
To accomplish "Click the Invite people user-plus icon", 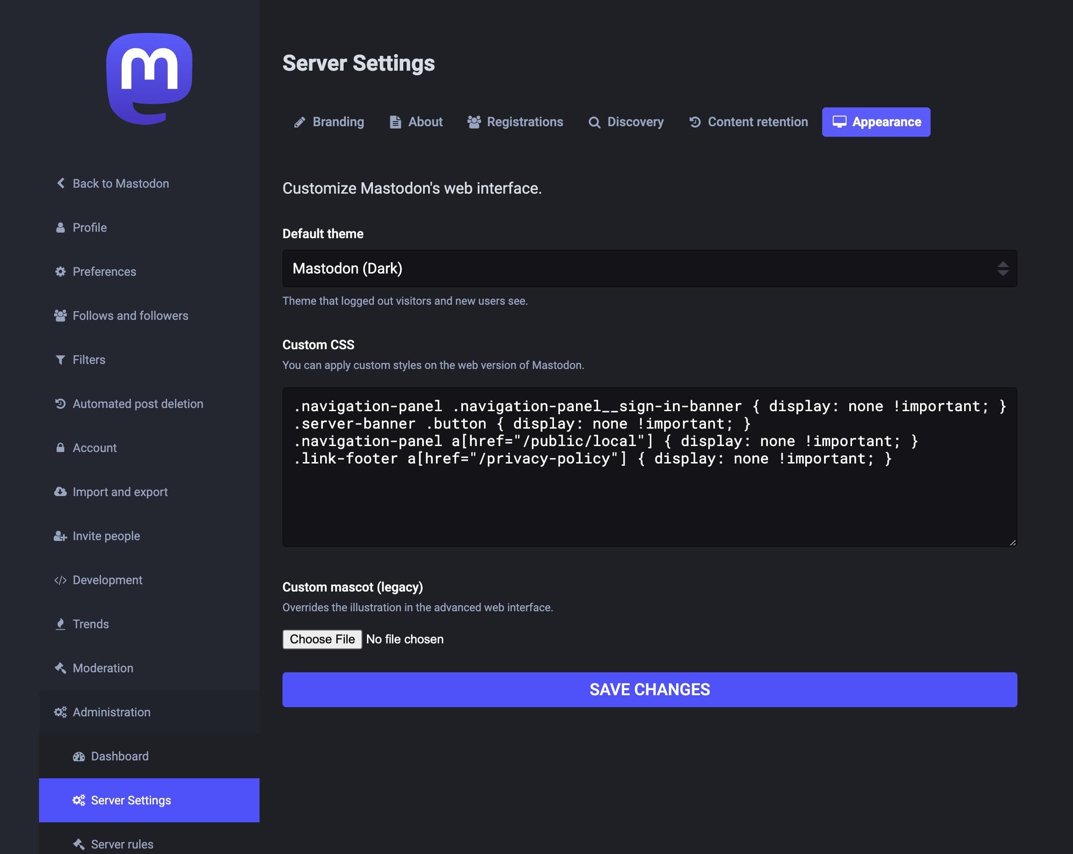I will 60,536.
